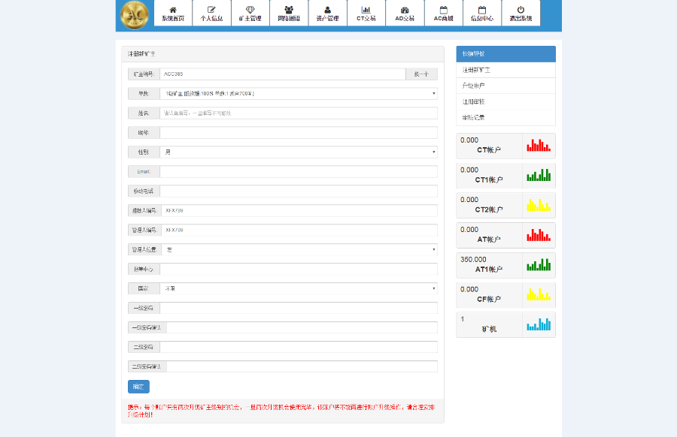Open the AD交易 dashboard gauge icon tab
677x437 pixels.
tap(405, 14)
